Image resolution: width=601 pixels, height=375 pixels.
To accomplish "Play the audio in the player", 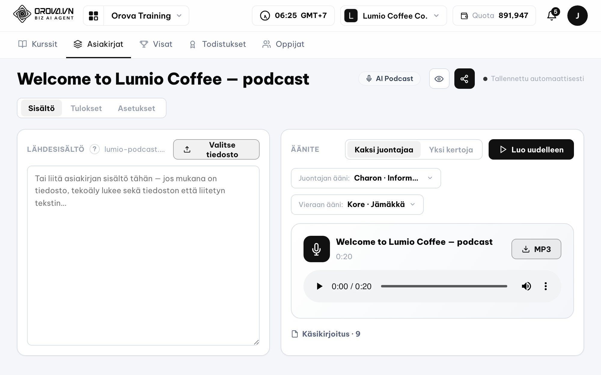I will click(319, 286).
